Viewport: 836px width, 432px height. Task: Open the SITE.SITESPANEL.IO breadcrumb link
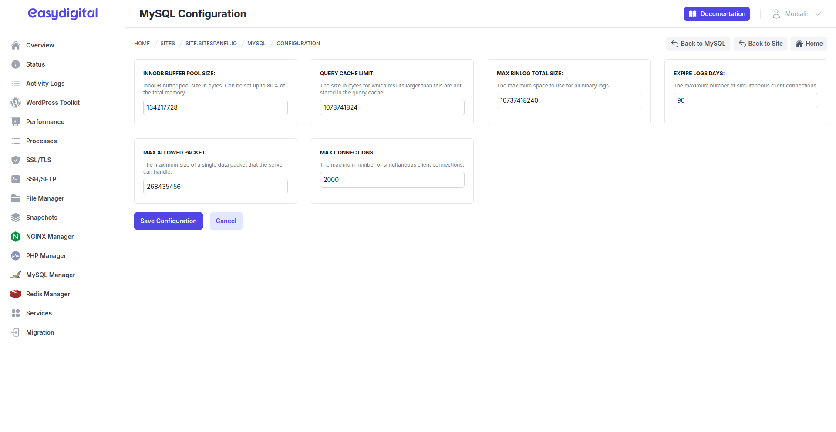point(211,43)
